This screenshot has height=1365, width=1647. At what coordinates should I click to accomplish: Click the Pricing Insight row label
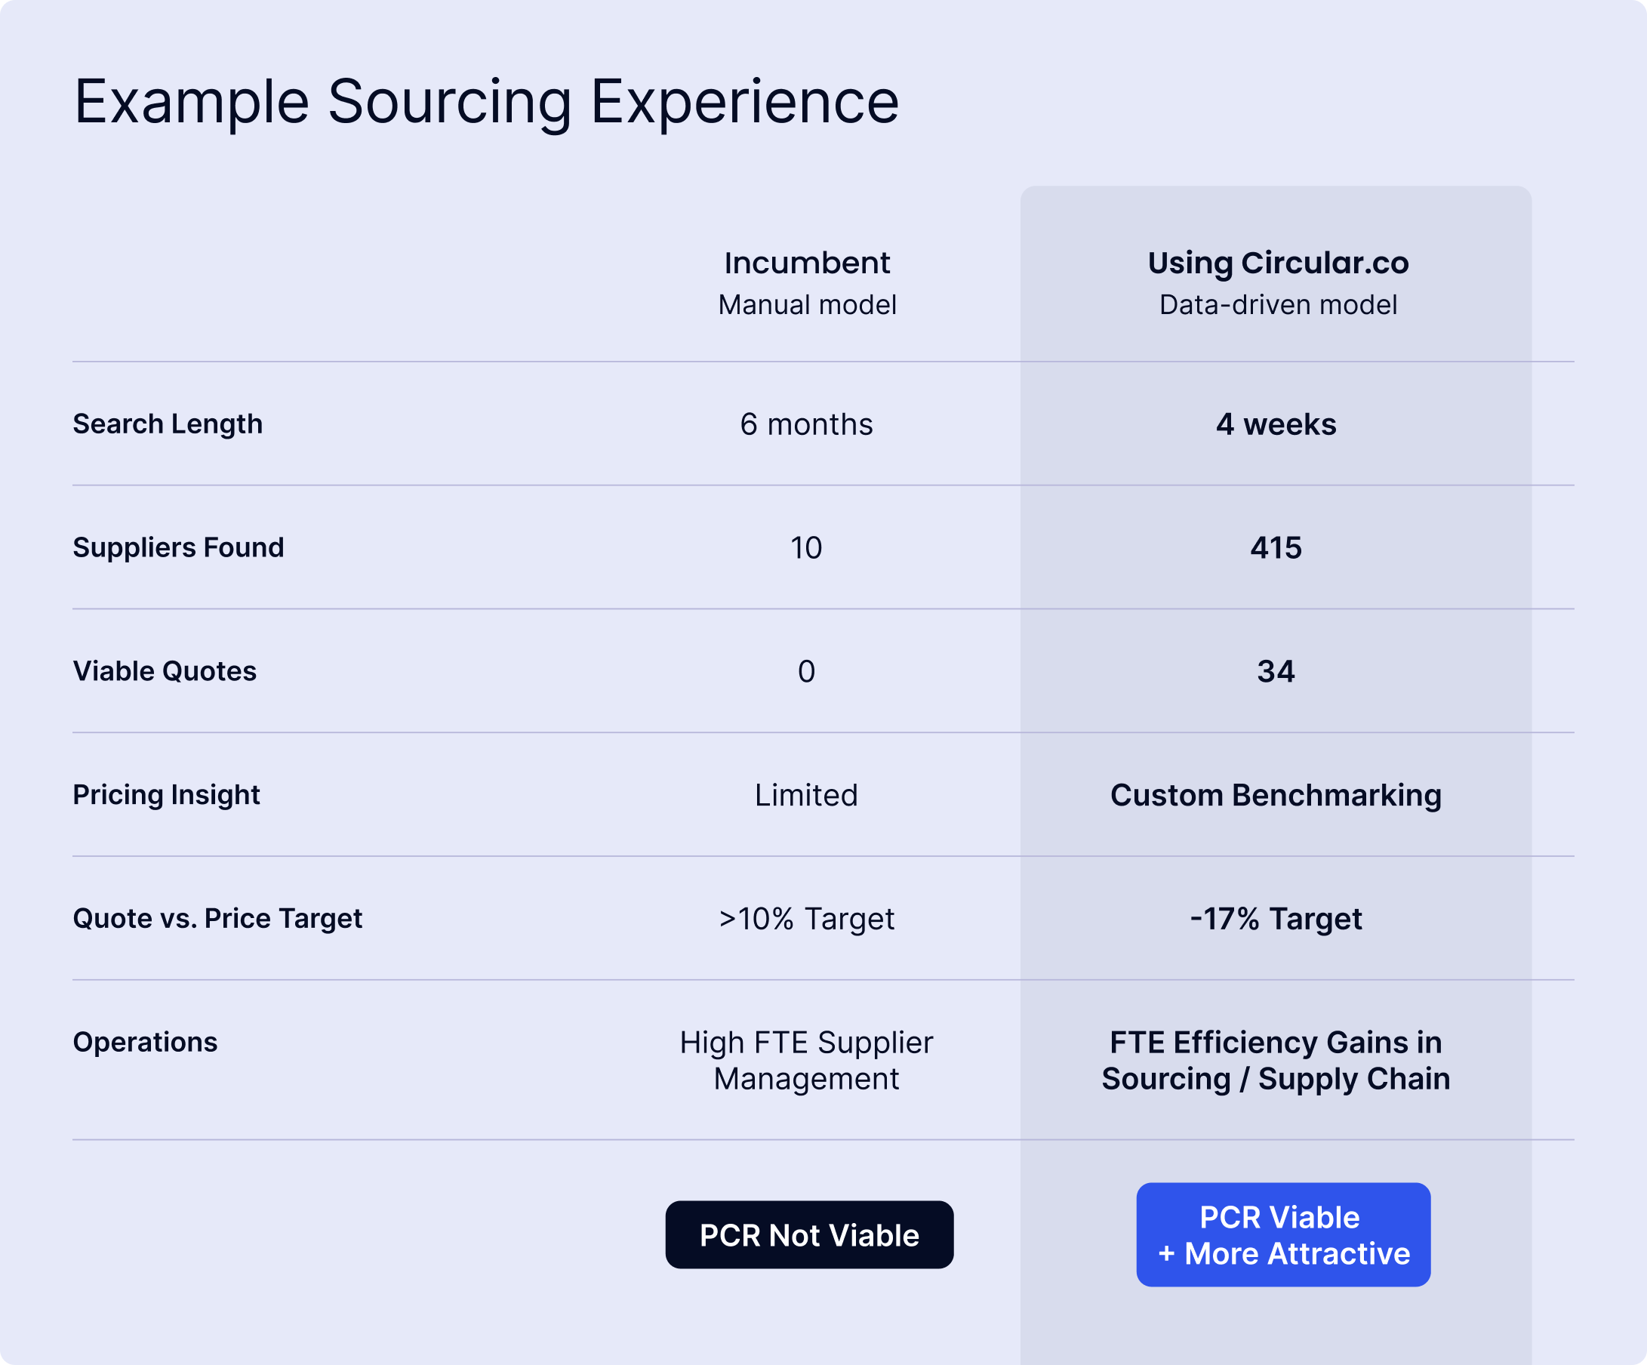(x=166, y=795)
